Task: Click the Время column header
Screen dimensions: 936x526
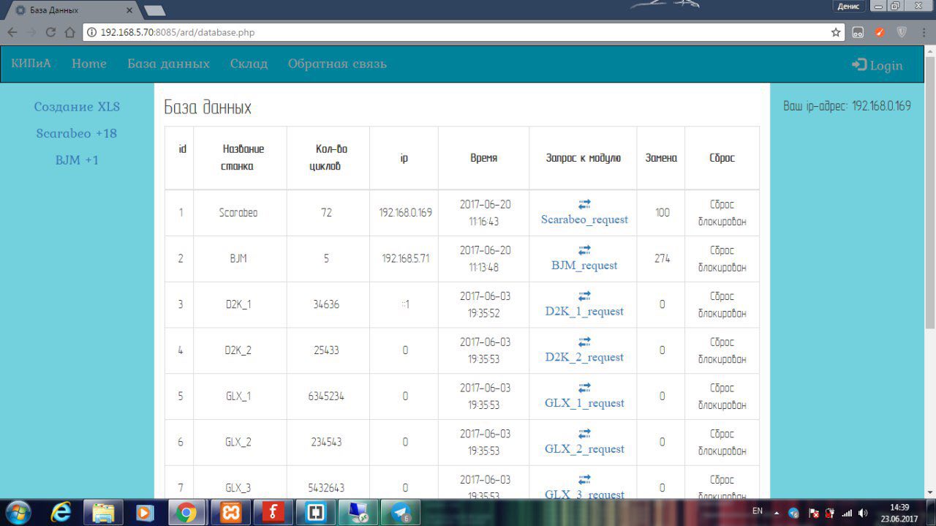Action: 483,157
